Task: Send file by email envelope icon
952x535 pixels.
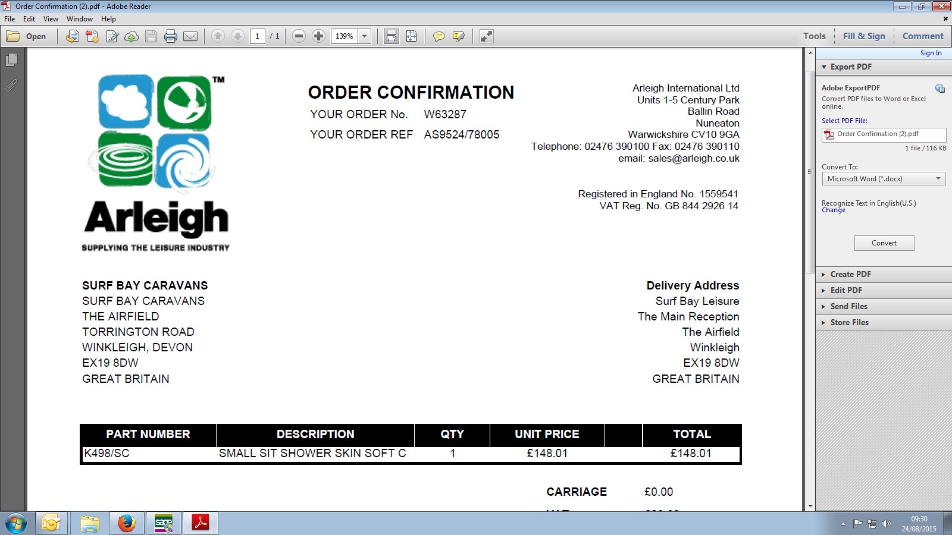Action: tap(190, 36)
